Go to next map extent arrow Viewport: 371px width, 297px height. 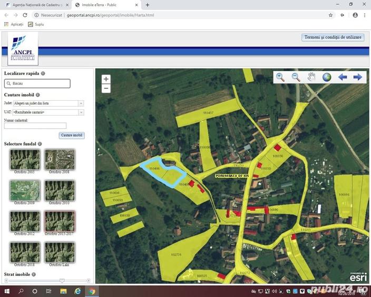point(357,77)
